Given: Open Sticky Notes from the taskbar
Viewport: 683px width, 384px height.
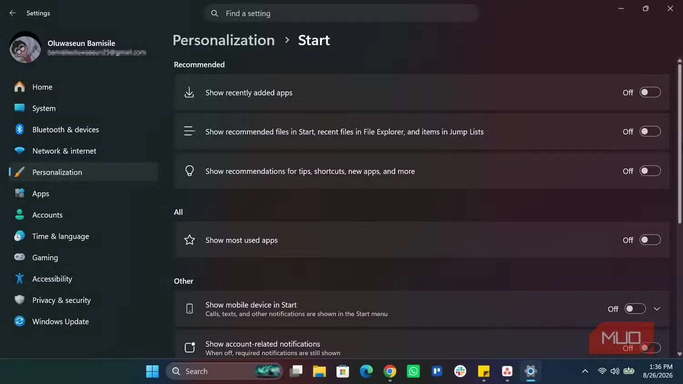Looking at the screenshot, I should [484, 371].
